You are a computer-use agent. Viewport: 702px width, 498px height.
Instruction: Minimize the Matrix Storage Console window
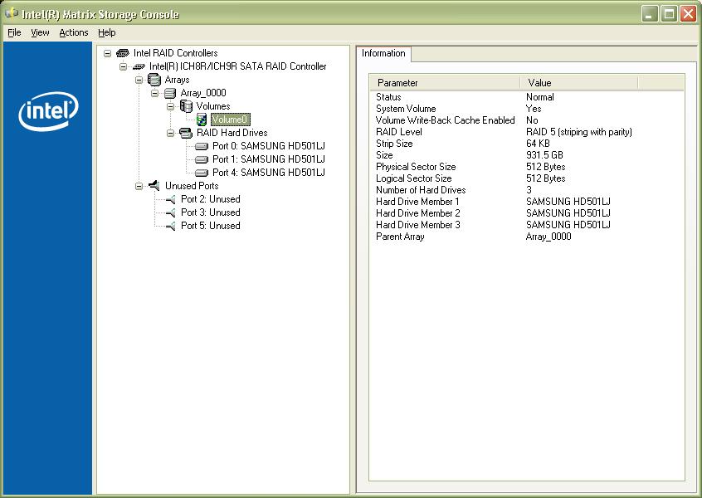(x=649, y=14)
